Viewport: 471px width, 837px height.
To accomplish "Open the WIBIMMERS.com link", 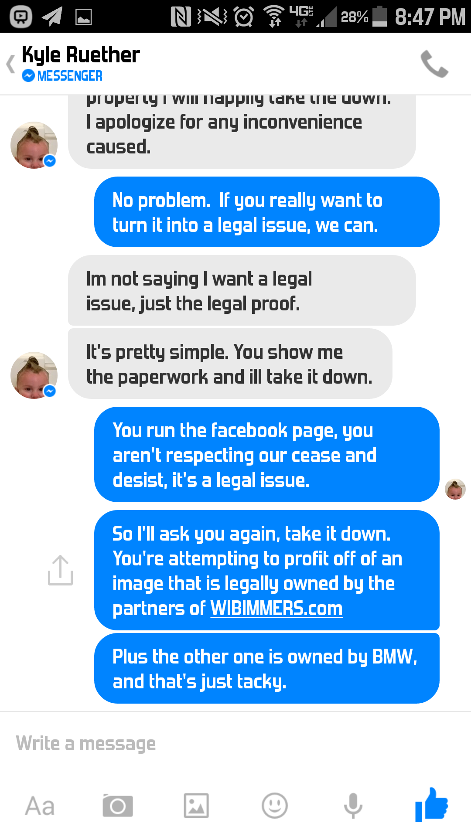I will click(276, 609).
